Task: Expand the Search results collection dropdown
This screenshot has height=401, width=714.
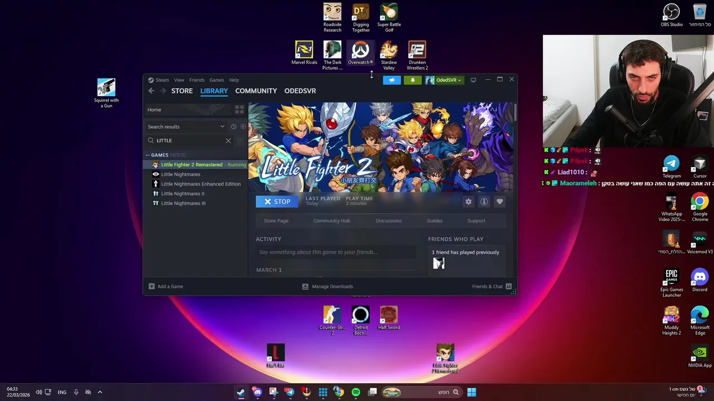Action: pos(222,127)
